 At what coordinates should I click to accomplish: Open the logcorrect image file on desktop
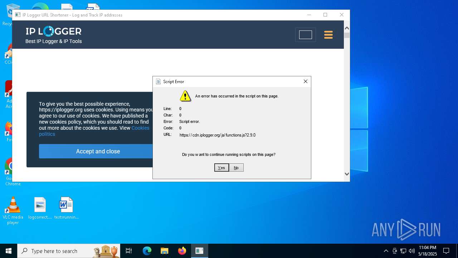(x=40, y=209)
